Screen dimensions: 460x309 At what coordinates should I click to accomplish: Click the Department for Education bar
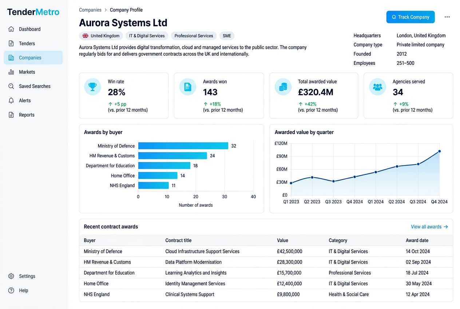pyautogui.click(x=164, y=165)
